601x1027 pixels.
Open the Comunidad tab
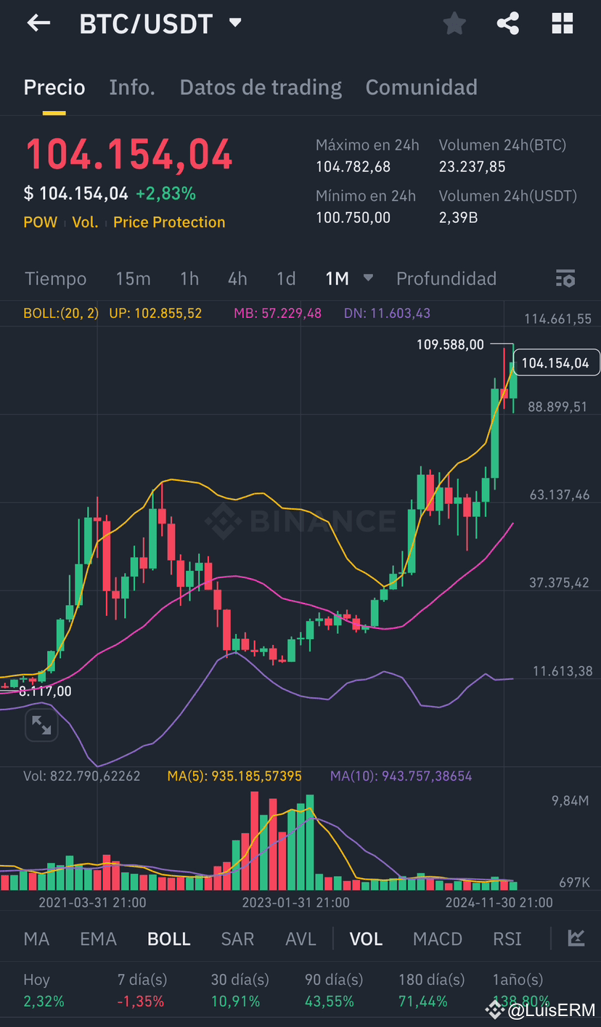click(x=421, y=87)
